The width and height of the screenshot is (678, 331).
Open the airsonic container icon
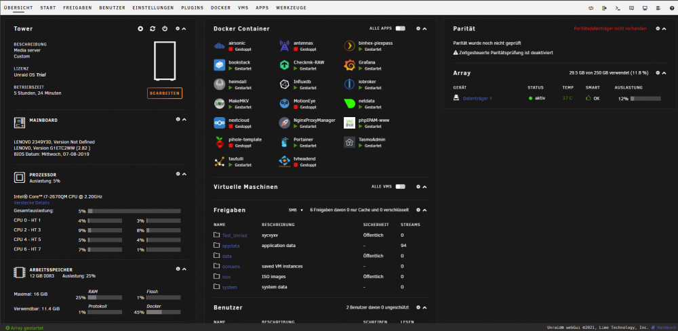220,46
